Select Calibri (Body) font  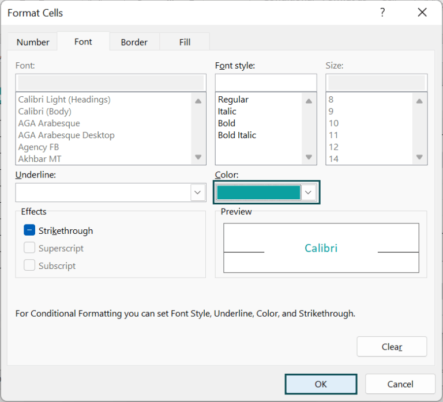[44, 111]
